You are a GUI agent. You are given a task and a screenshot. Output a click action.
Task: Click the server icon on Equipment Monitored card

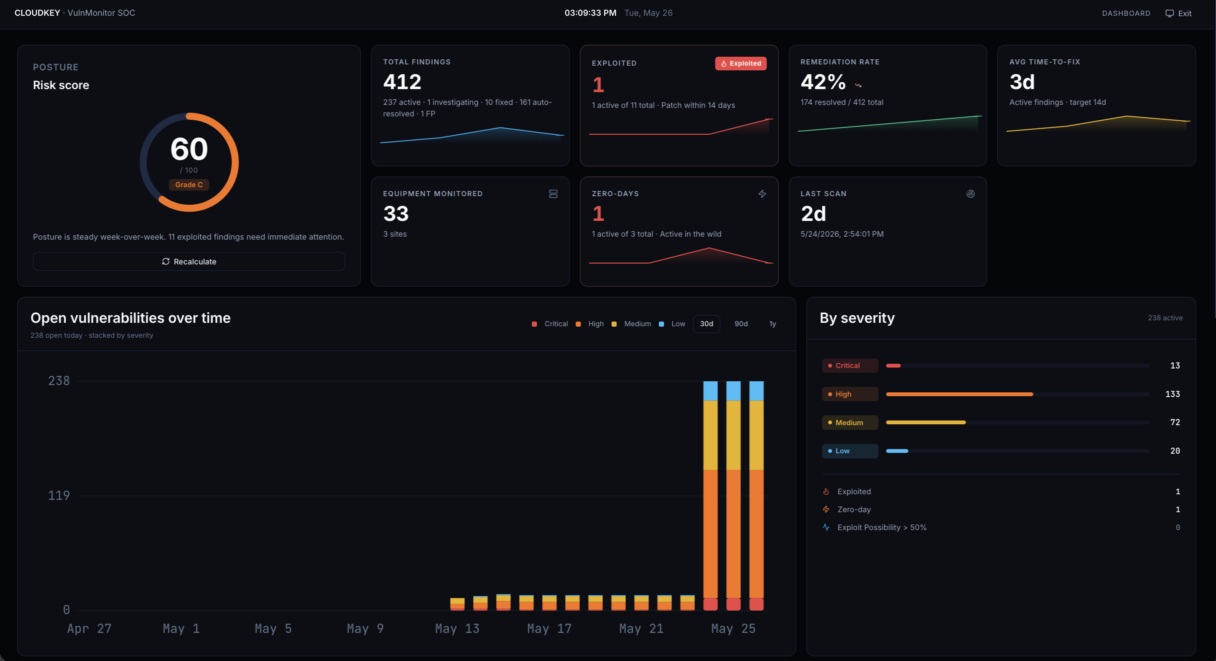[x=553, y=194]
